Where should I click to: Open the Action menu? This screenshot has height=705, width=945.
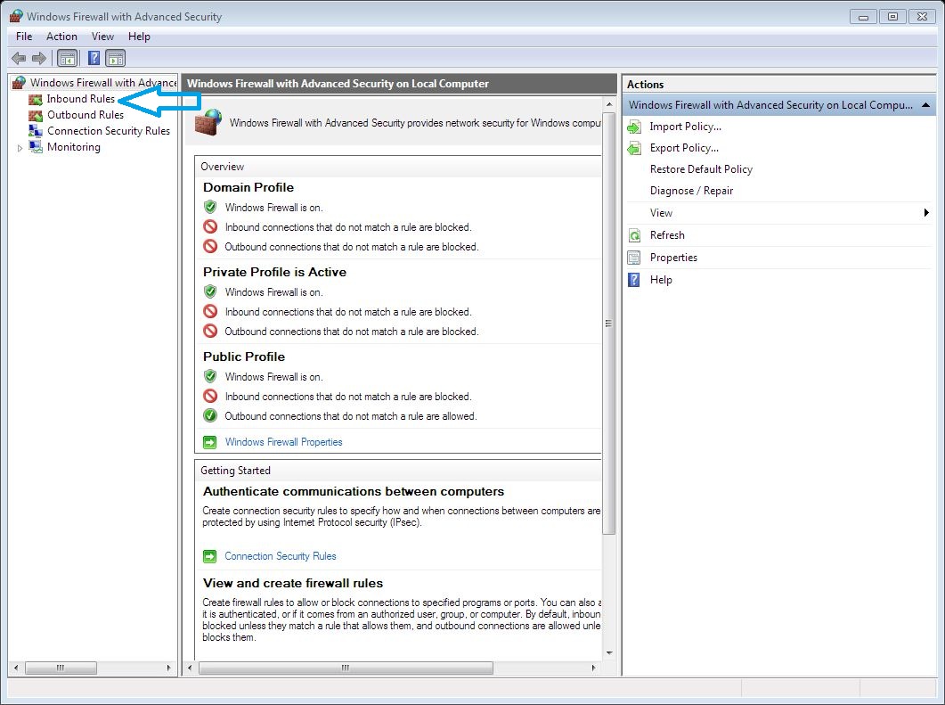(61, 37)
